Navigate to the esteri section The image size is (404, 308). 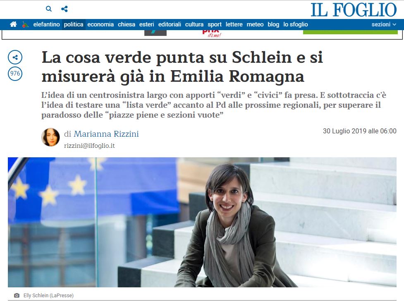point(147,24)
